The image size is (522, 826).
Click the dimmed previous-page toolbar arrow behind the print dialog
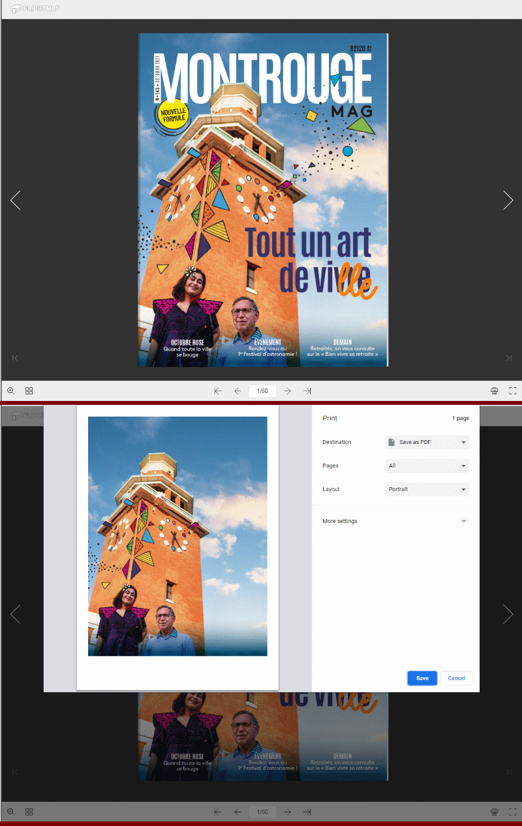pyautogui.click(x=238, y=812)
